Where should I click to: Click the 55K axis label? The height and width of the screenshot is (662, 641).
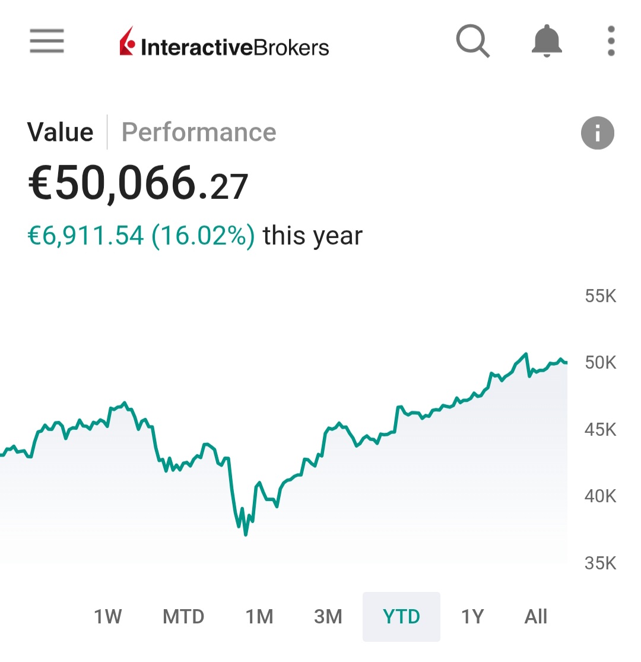tap(601, 296)
